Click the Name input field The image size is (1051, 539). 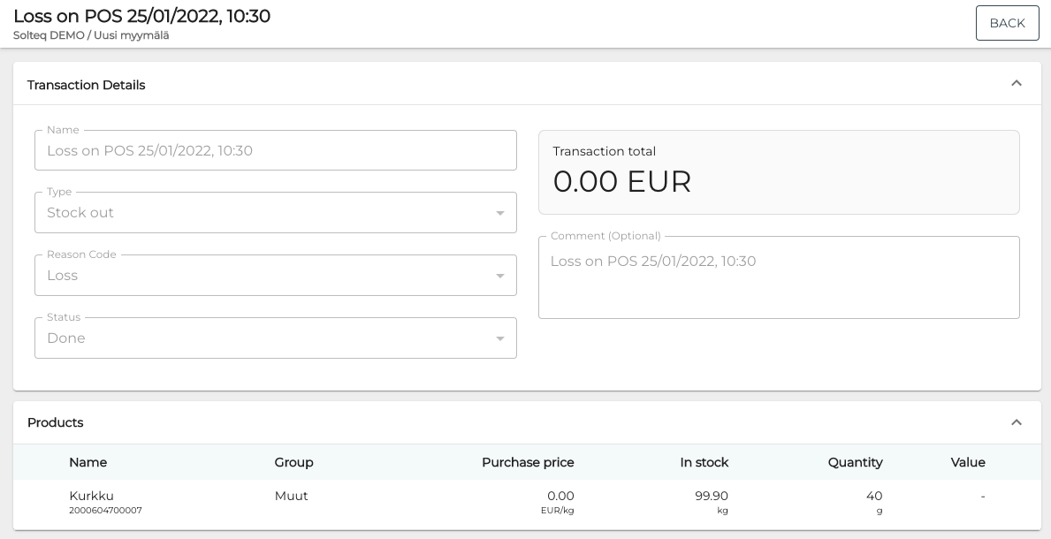[275, 151]
